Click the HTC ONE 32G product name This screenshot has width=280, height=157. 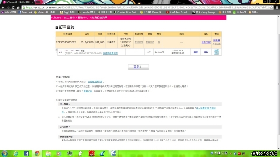75,51
